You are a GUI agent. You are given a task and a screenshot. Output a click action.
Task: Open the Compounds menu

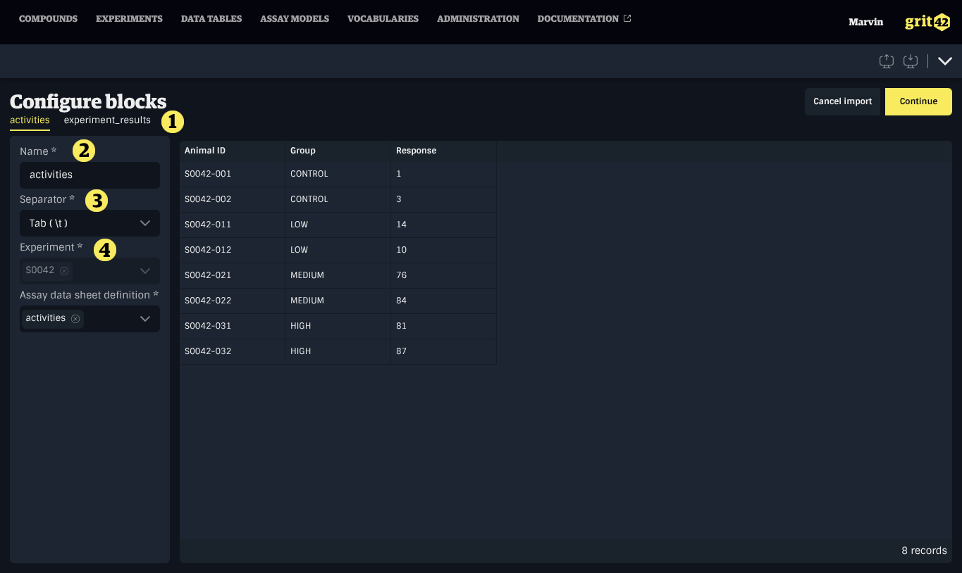[48, 19]
